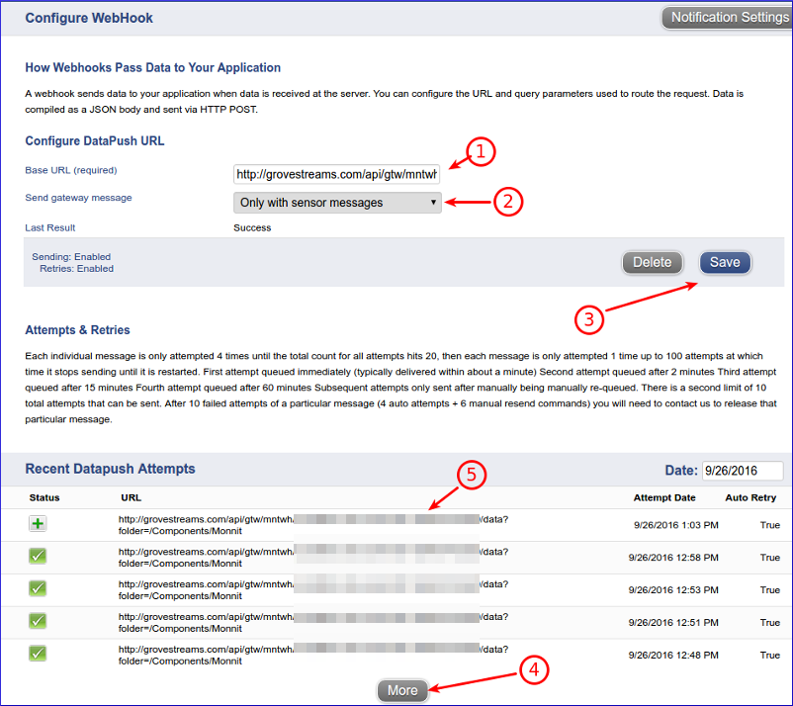Click the More button to load additional attempts
Viewport: 793px width, 706px height.
tap(401, 690)
